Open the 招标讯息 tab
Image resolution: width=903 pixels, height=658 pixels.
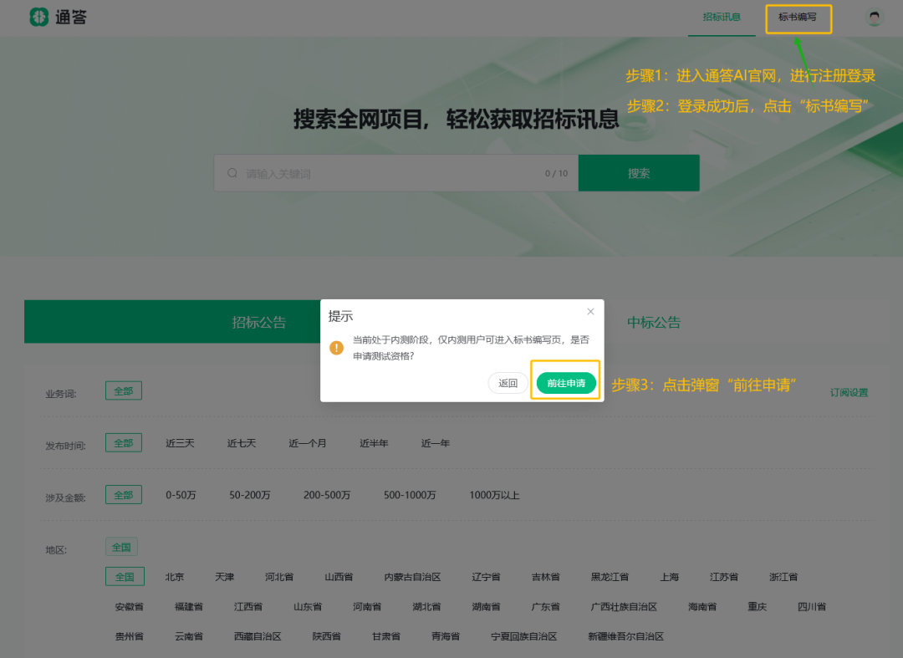tap(721, 17)
